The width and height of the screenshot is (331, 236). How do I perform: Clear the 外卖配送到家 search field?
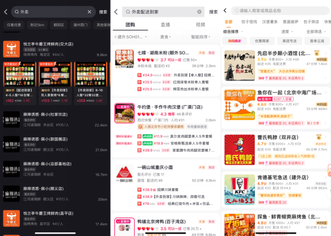199,12
